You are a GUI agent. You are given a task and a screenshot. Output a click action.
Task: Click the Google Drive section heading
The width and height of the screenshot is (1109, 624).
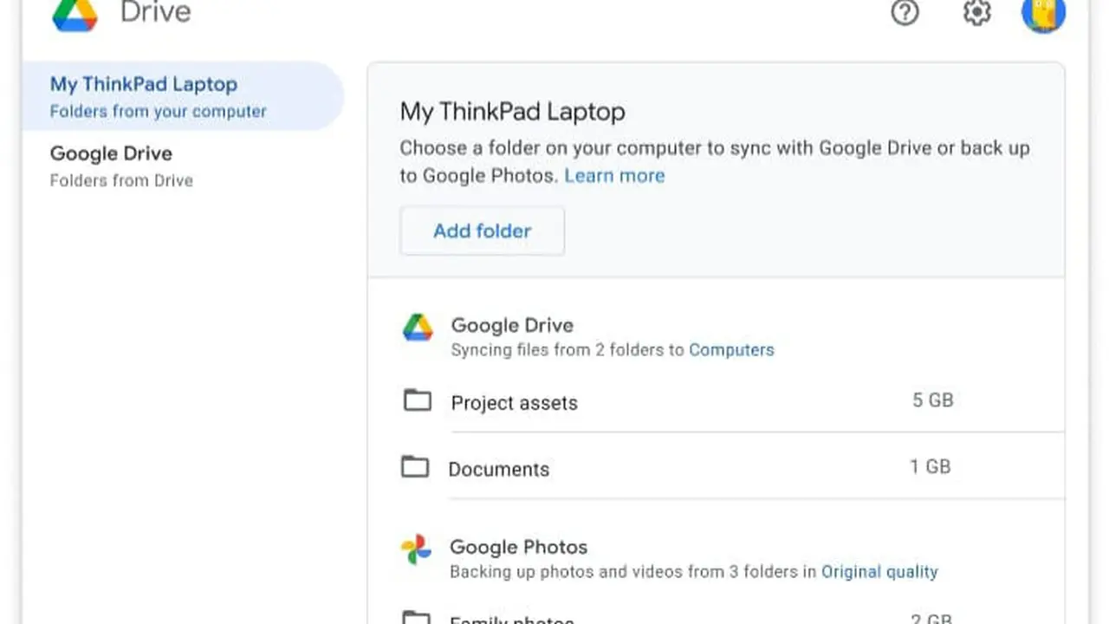pyautogui.click(x=512, y=325)
